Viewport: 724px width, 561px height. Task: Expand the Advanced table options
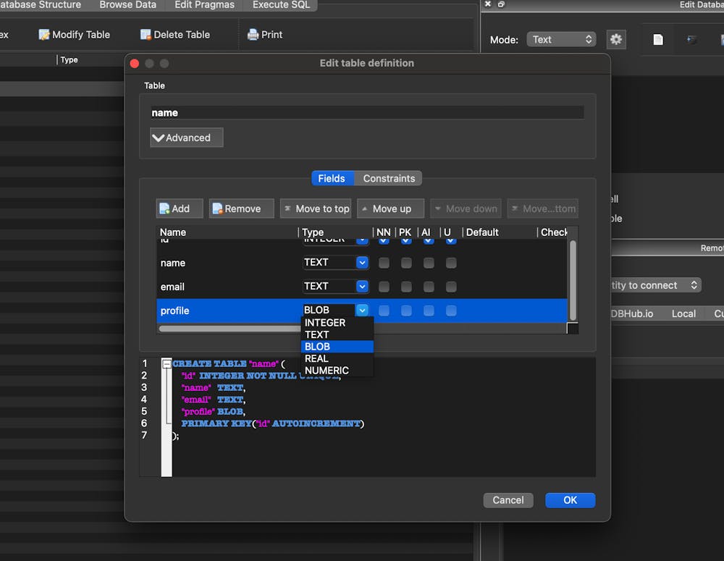pyautogui.click(x=186, y=138)
